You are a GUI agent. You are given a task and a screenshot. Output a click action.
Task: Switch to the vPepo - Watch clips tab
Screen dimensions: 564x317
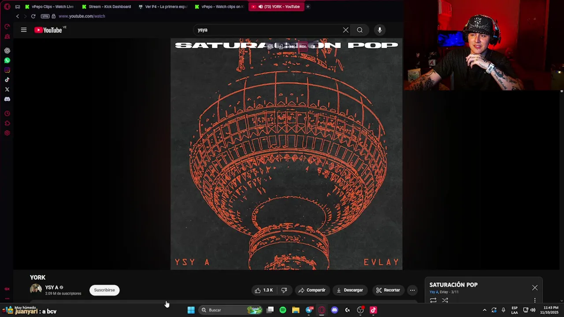219,7
